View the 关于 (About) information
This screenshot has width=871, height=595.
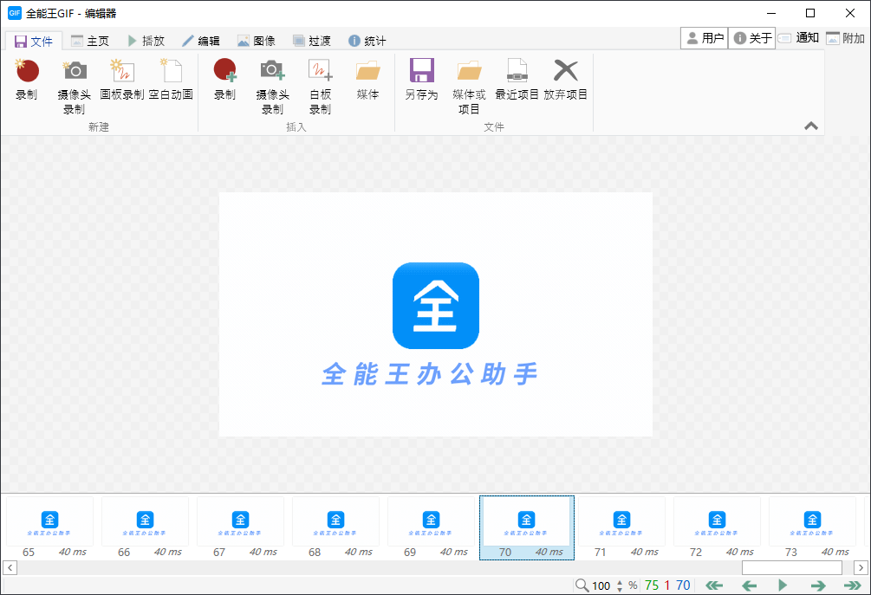[751, 37]
